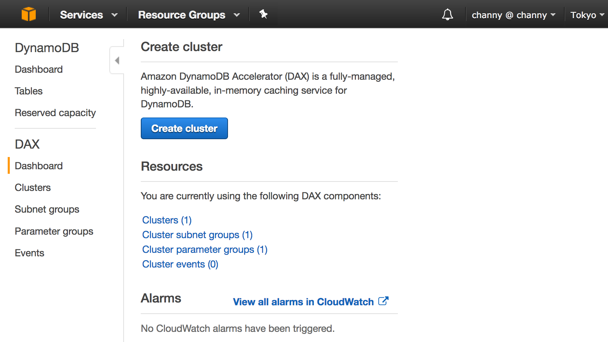The height and width of the screenshot is (342, 608).
Task: Click the pin shortcut icon
Action: pyautogui.click(x=263, y=14)
